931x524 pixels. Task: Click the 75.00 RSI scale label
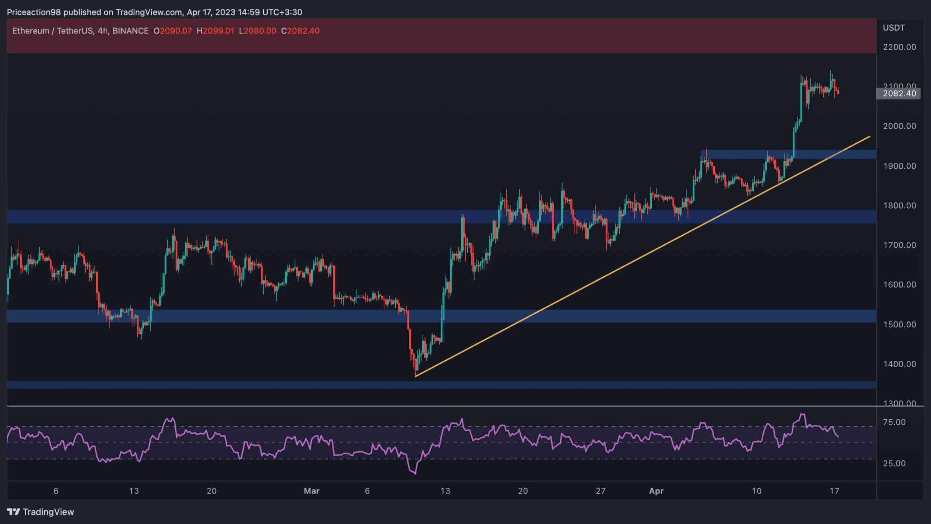click(x=894, y=422)
